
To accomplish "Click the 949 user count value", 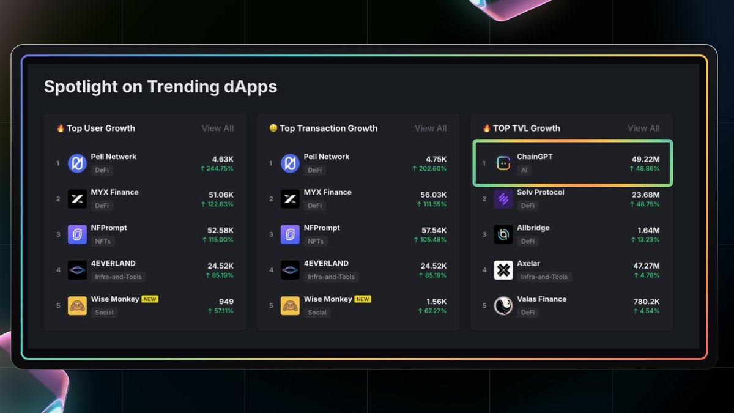I will pos(226,302).
